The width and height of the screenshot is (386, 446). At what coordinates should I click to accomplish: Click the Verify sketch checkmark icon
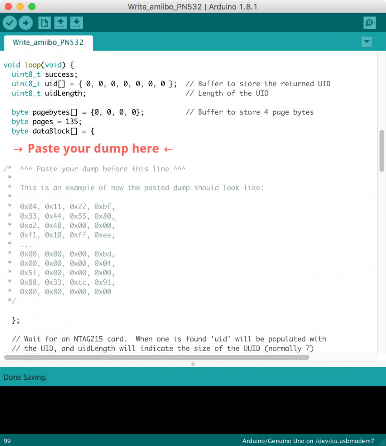tap(10, 23)
